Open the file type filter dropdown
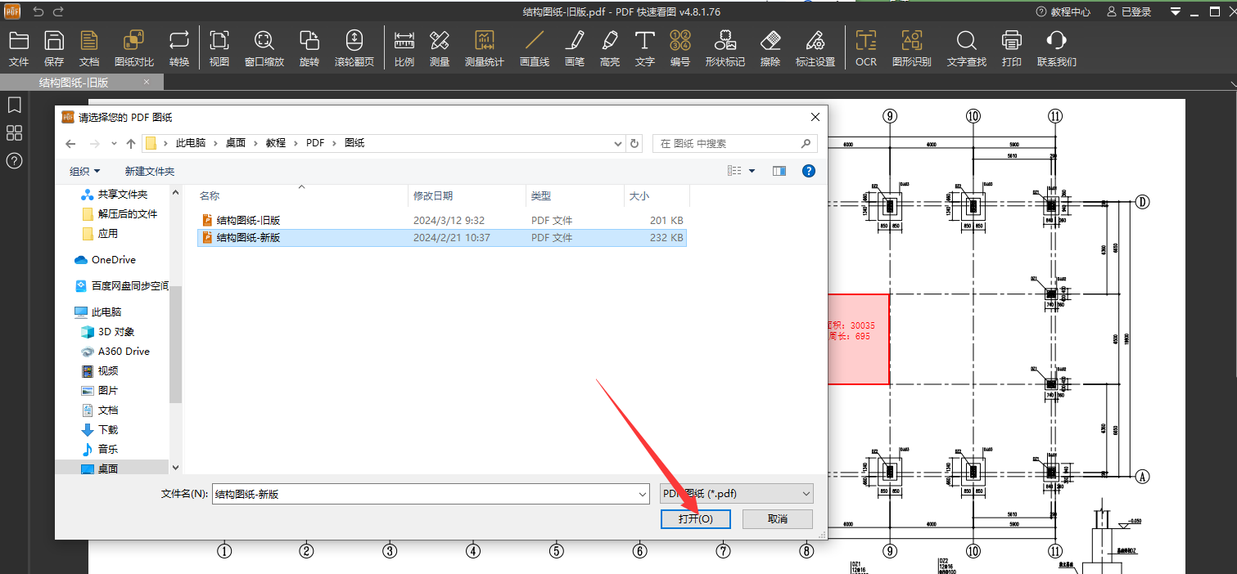Screen dimensions: 1237x574 pyautogui.click(x=736, y=494)
